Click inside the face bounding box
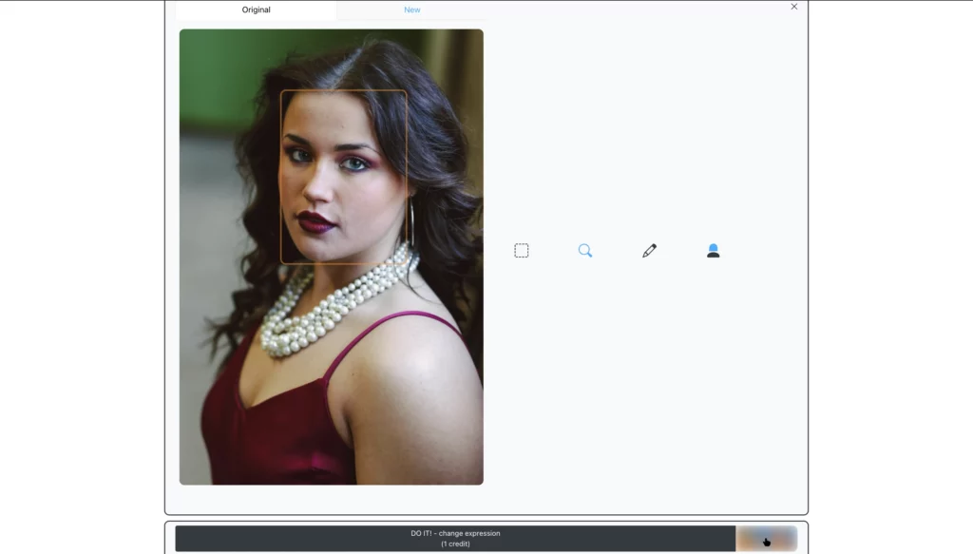Image resolution: width=973 pixels, height=554 pixels. 345,176
